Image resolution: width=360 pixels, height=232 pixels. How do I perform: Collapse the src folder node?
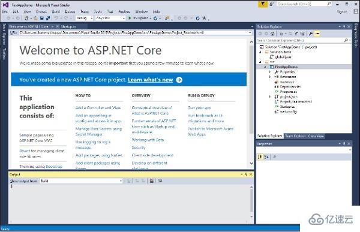coord(260,62)
